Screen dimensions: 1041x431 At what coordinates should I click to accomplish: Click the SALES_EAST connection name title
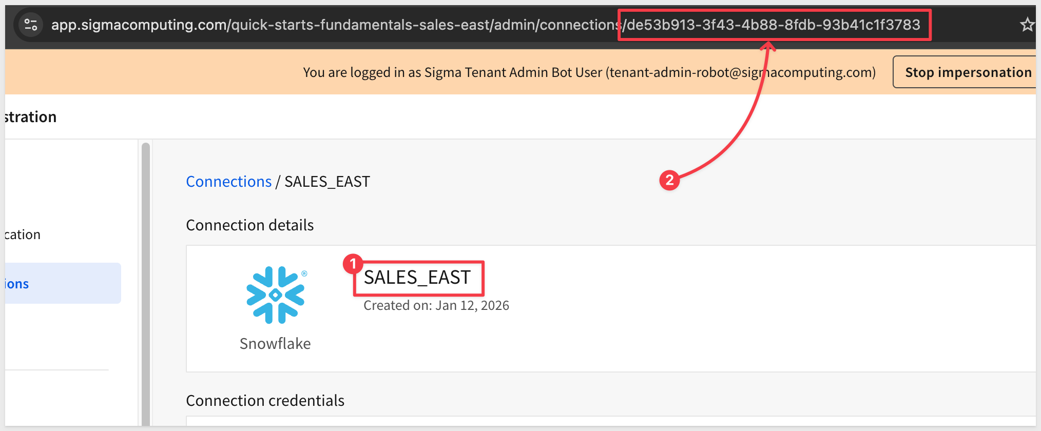pos(417,278)
